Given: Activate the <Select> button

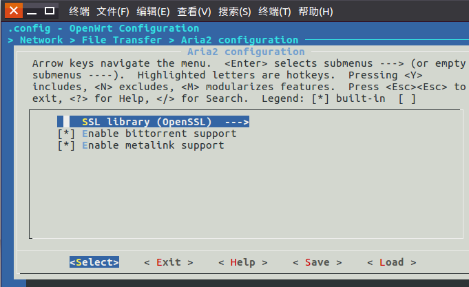Looking at the screenshot, I should [x=94, y=262].
